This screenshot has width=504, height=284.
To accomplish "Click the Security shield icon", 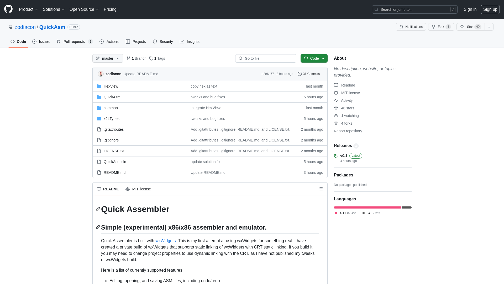I will click(x=155, y=42).
